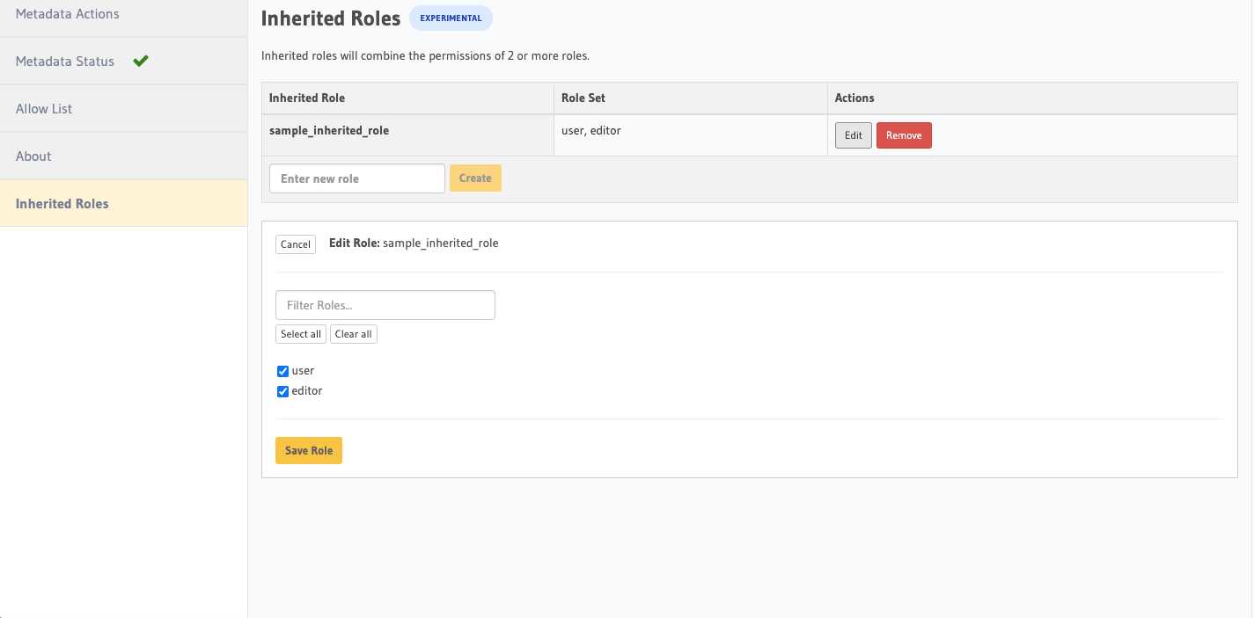This screenshot has height=618, width=1254.
Task: Cancel editing the role
Action: tap(296, 244)
